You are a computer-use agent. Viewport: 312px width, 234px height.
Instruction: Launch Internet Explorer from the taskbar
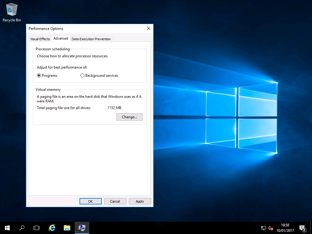(52, 228)
